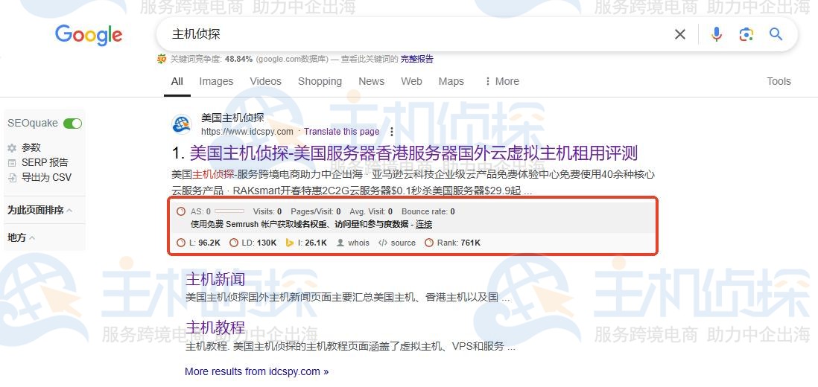Click the L links circle icon

(x=181, y=243)
